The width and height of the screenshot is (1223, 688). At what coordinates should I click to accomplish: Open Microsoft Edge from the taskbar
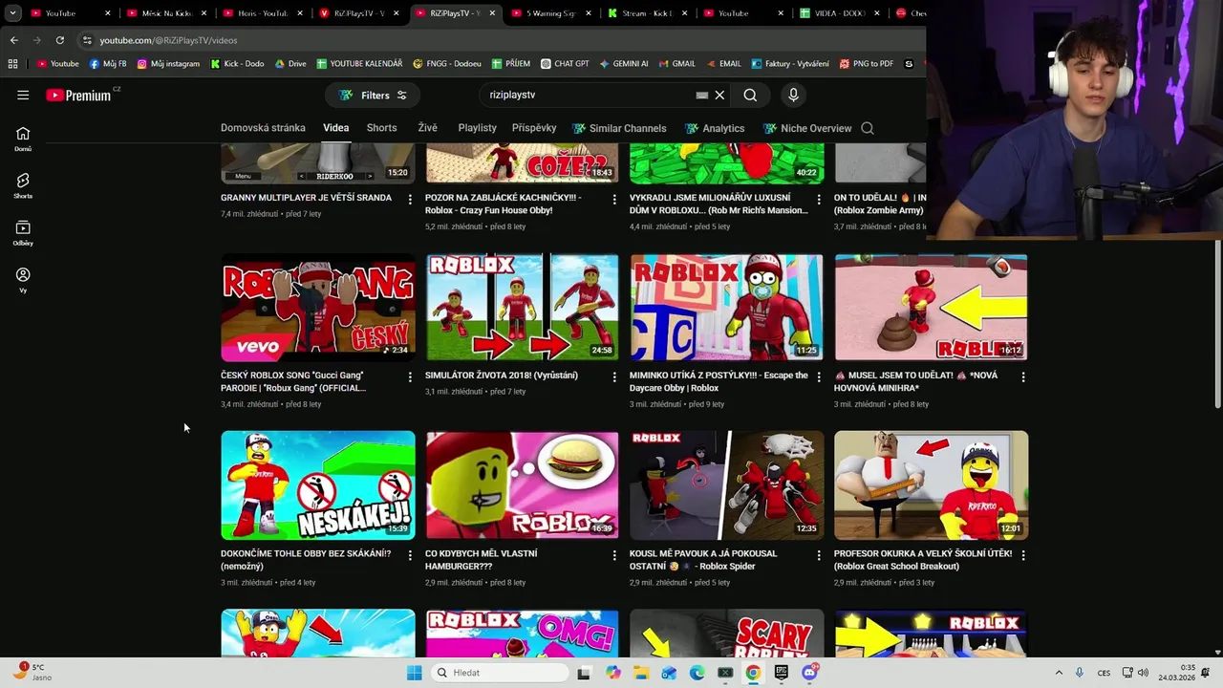click(697, 673)
